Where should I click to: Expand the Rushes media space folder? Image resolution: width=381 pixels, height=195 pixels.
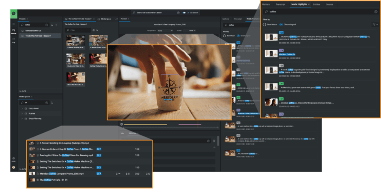pyautogui.click(x=22, y=114)
